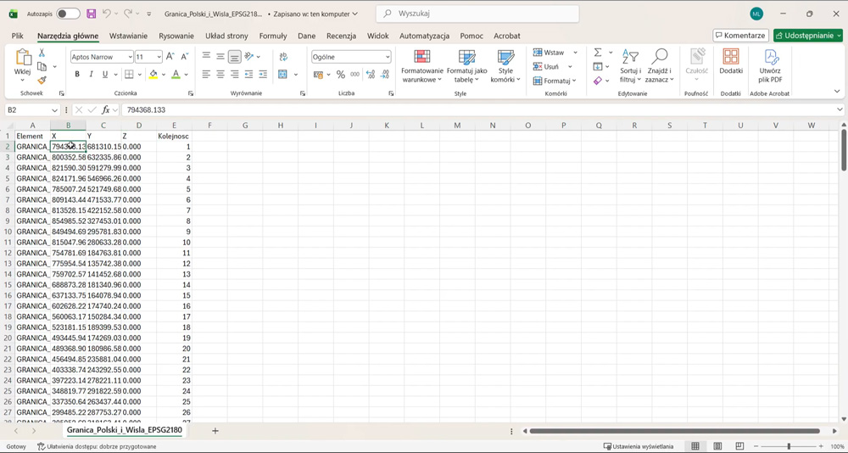Switch to the Formuły tab
The image size is (848, 453).
pyautogui.click(x=273, y=36)
